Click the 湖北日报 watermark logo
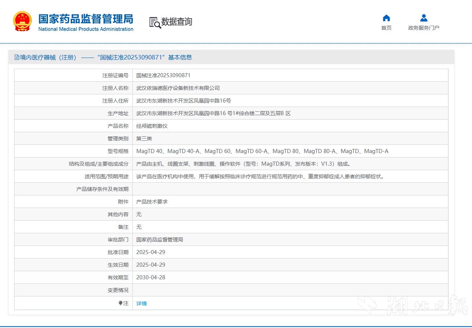This screenshot has height=328, width=472. click(413, 305)
